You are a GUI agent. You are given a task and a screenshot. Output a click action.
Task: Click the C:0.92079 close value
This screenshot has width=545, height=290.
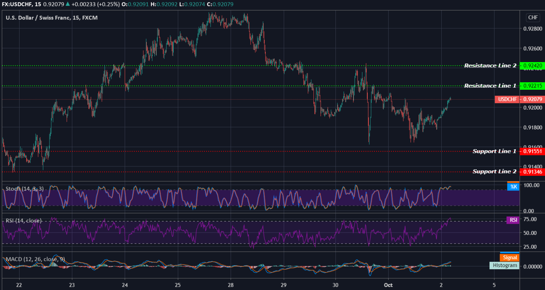[x=221, y=4]
